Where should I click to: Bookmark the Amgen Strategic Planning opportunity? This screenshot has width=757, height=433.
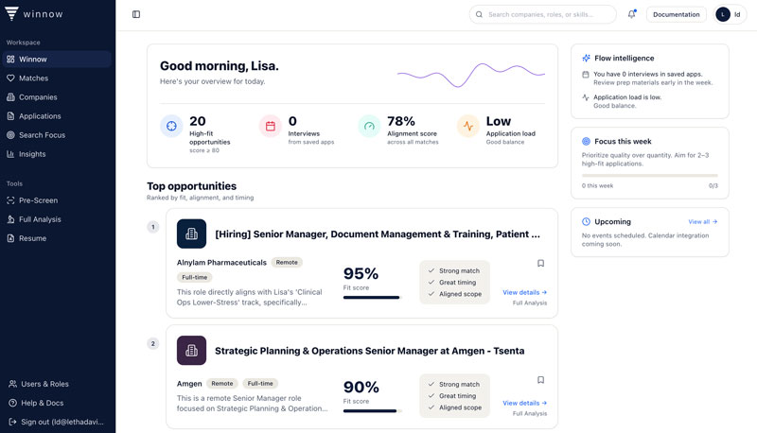coord(540,380)
